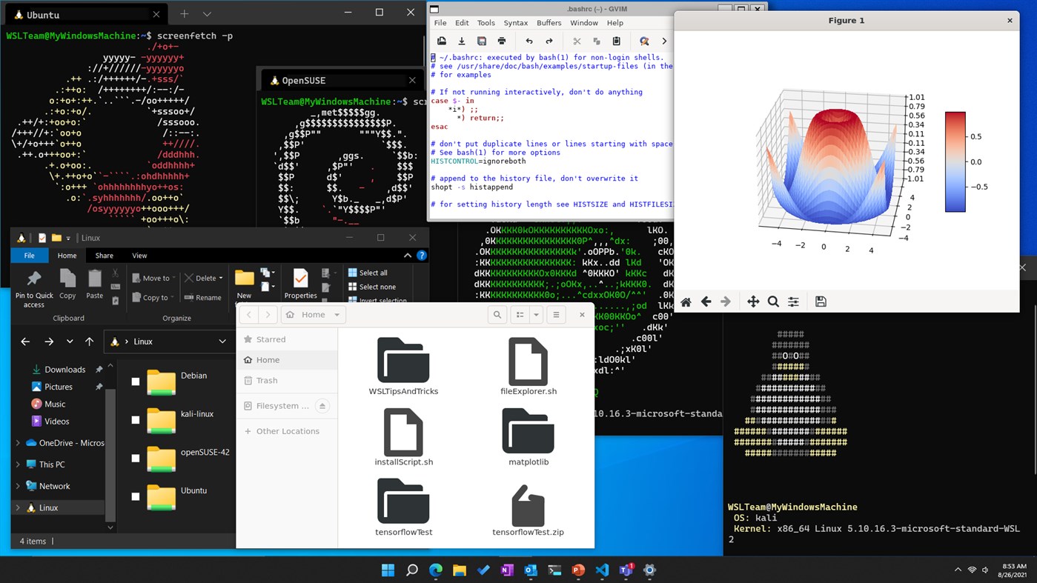Open the Delete dropdown in Explorer ribbon

pos(220,278)
